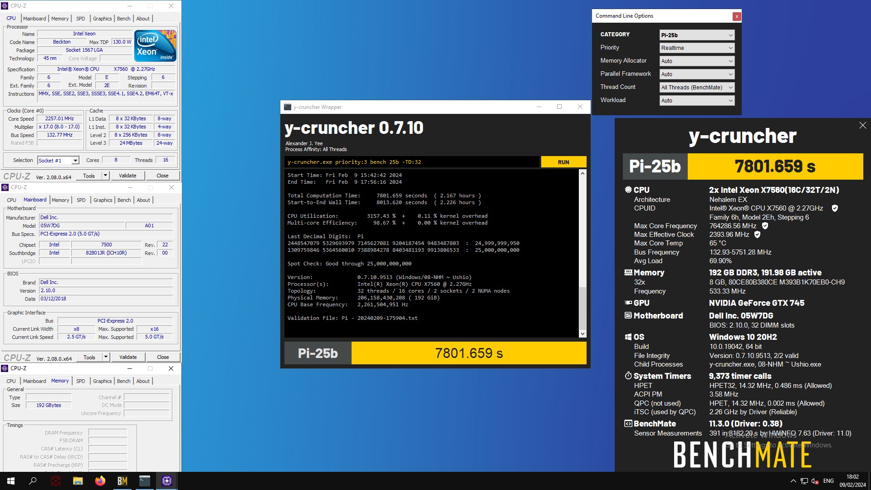Expand Tools arrow in Mainboard CPU-Z window
871x490 pixels.
[x=106, y=357]
